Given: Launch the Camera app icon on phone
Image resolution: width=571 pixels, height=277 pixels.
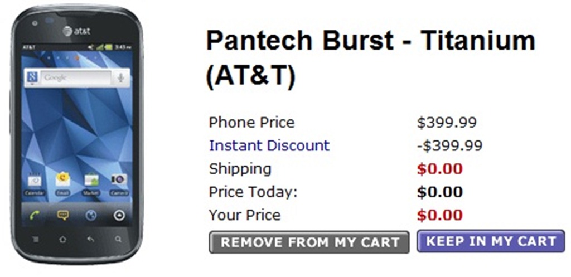Looking at the screenshot, I should coord(119,181).
